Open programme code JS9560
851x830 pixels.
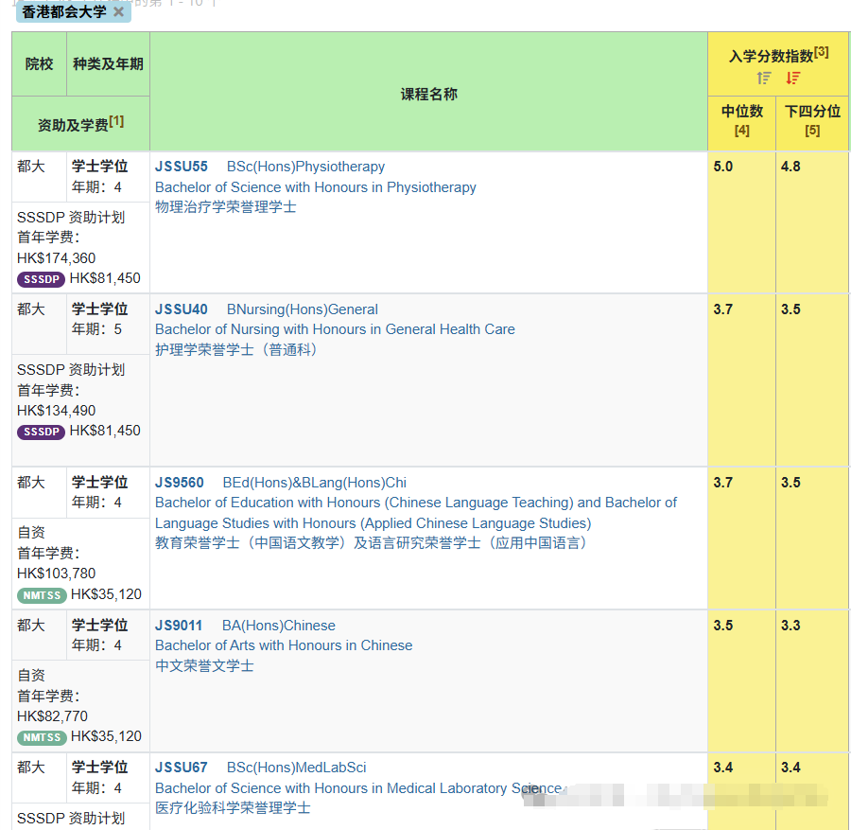click(x=179, y=483)
